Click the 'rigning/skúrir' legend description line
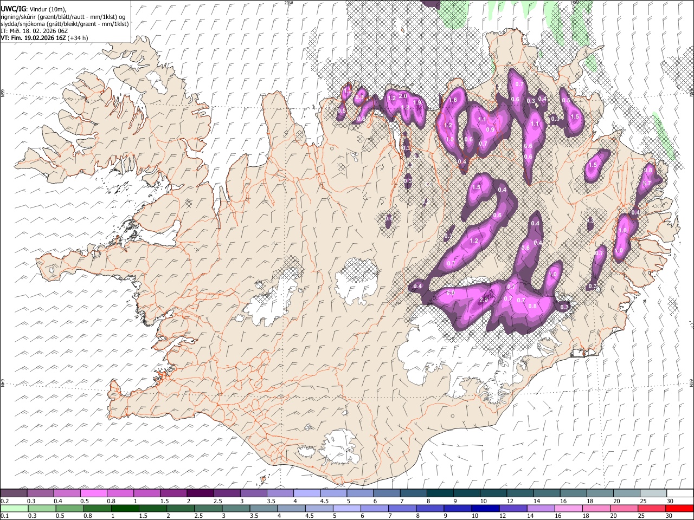The height and width of the screenshot is (520, 694). (x=63, y=17)
